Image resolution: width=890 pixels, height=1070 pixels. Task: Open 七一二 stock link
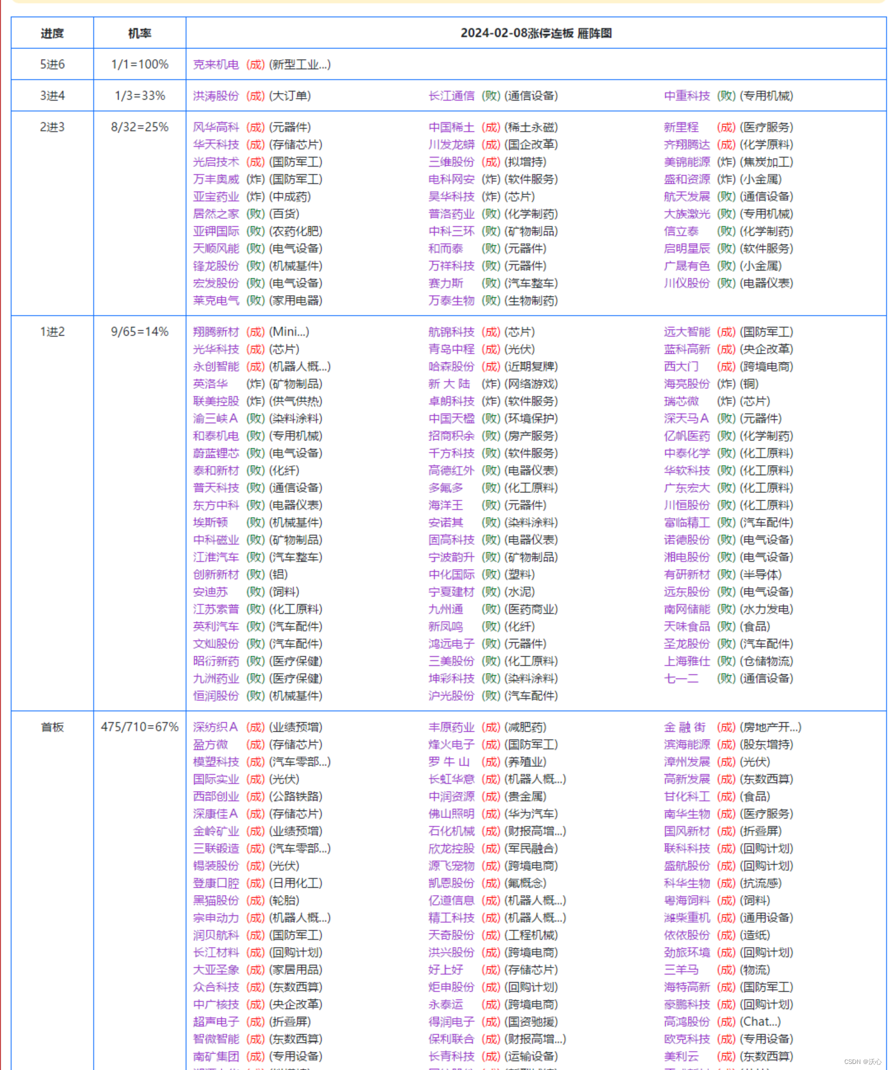[681, 678]
